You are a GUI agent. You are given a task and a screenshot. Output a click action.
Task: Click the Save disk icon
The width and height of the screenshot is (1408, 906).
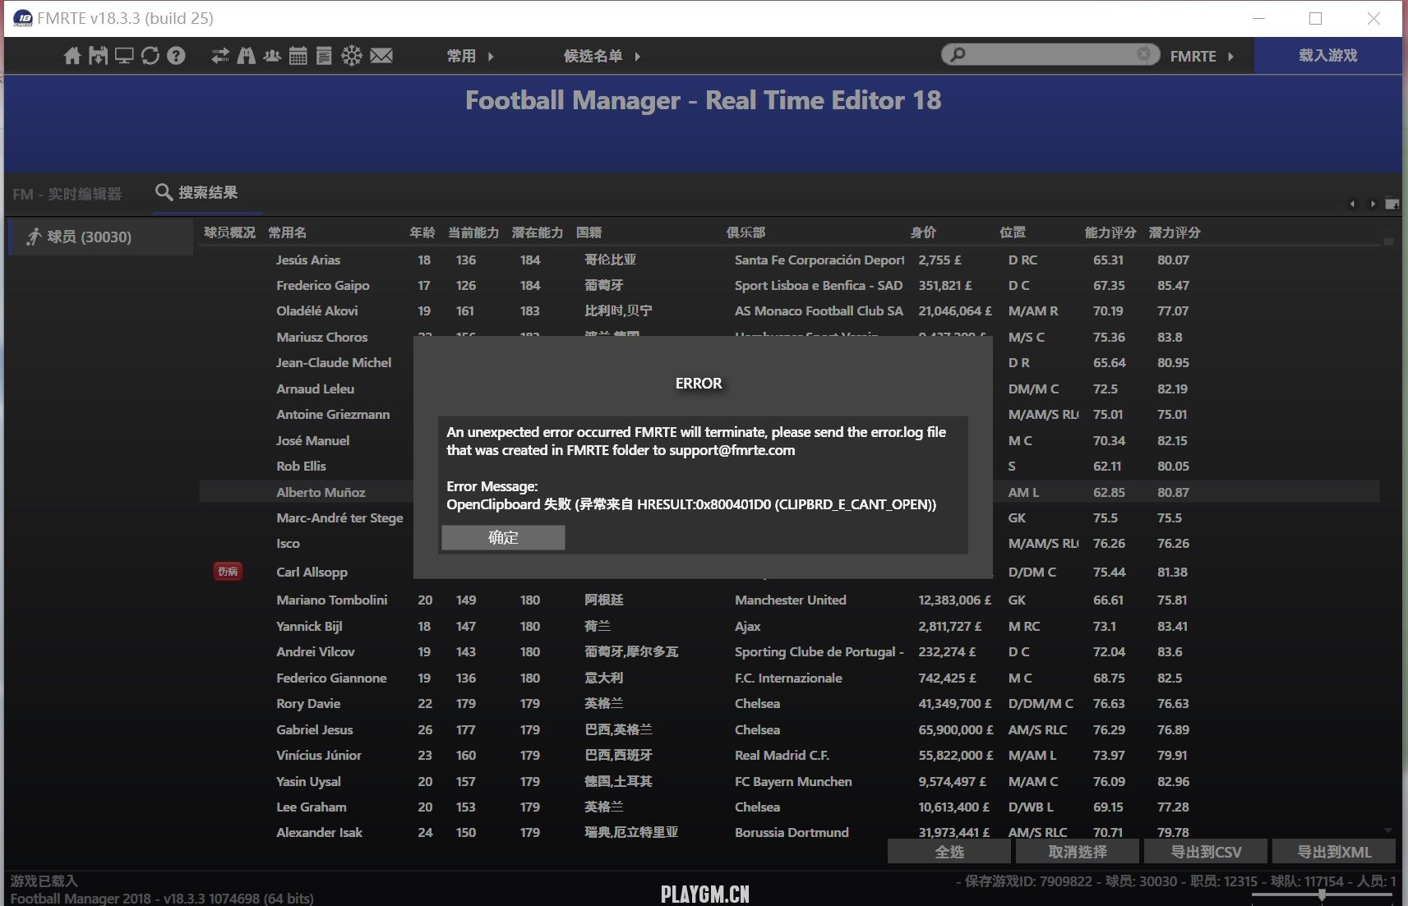click(x=99, y=56)
